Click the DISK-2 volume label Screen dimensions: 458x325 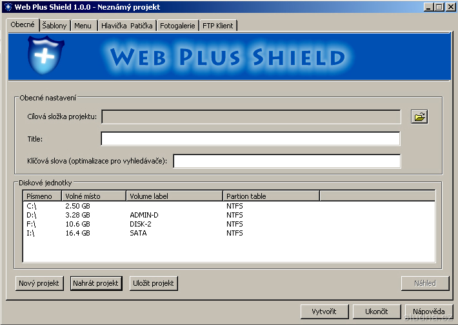point(141,224)
